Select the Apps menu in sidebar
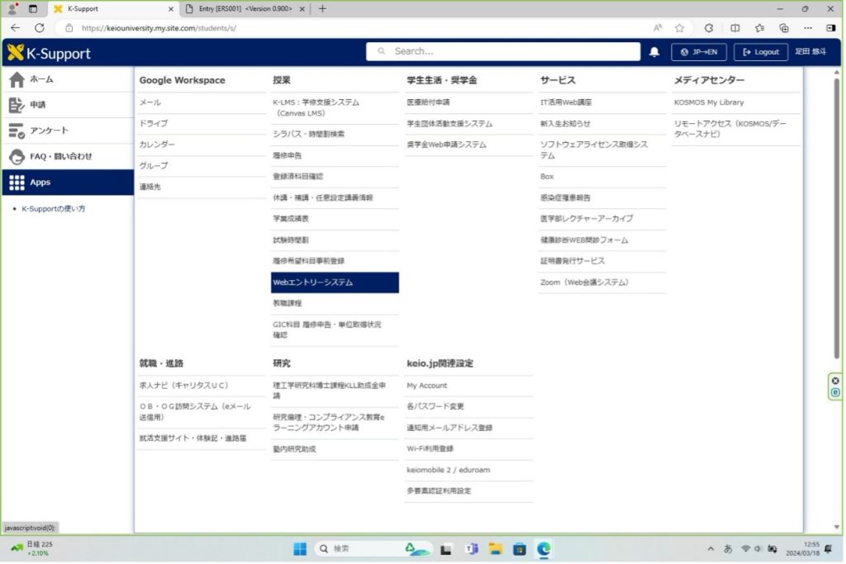 [40, 182]
